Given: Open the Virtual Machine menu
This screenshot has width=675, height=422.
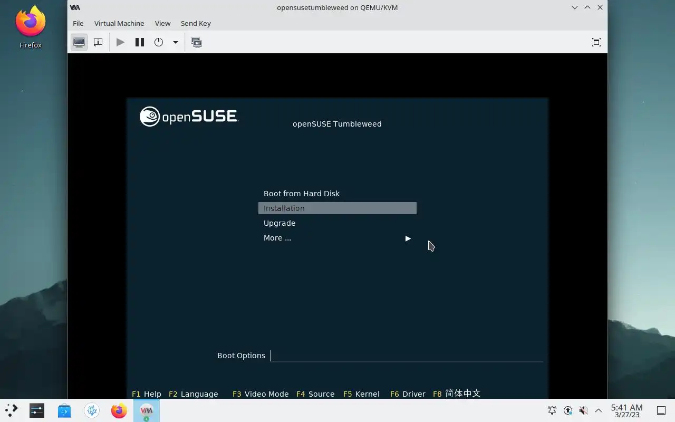Looking at the screenshot, I should (x=119, y=23).
